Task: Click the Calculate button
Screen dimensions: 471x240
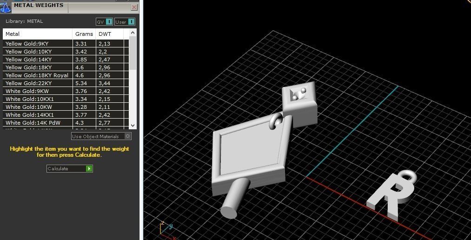Action: (70, 168)
